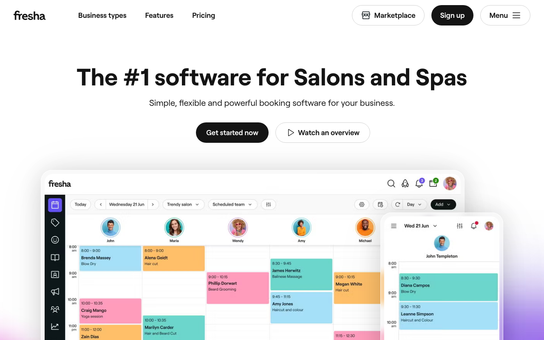Viewport: 544px width, 340px height.
Task: Click the calendar waitlist icon button
Action: coord(380,204)
